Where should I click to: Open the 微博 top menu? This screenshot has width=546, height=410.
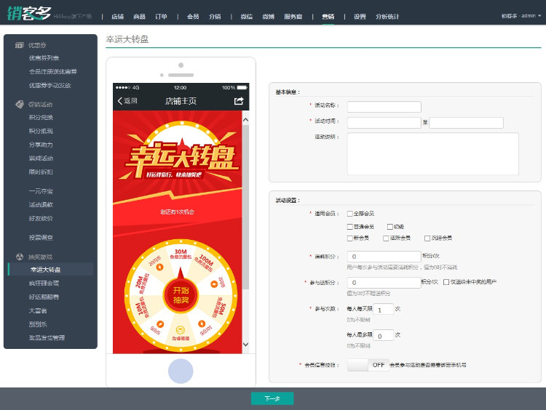click(x=268, y=16)
